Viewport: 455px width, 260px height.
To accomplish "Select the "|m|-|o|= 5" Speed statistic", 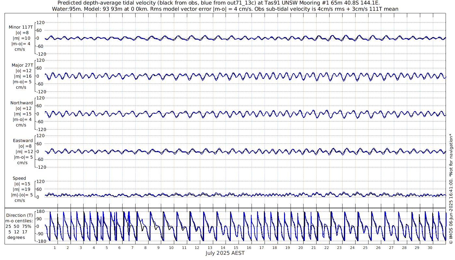I will (22, 195).
